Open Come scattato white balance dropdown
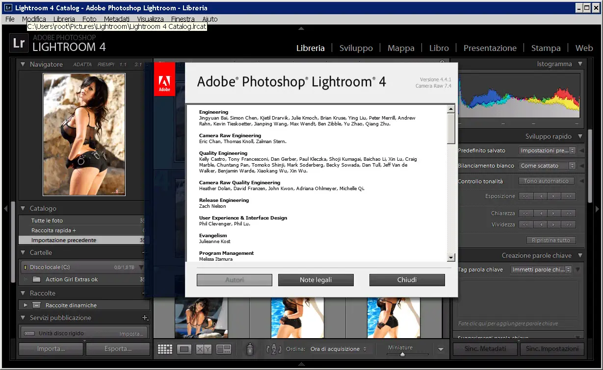 click(x=547, y=166)
